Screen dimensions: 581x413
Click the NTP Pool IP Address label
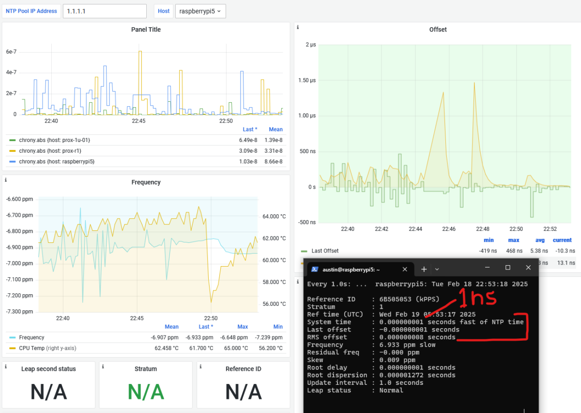(31, 11)
